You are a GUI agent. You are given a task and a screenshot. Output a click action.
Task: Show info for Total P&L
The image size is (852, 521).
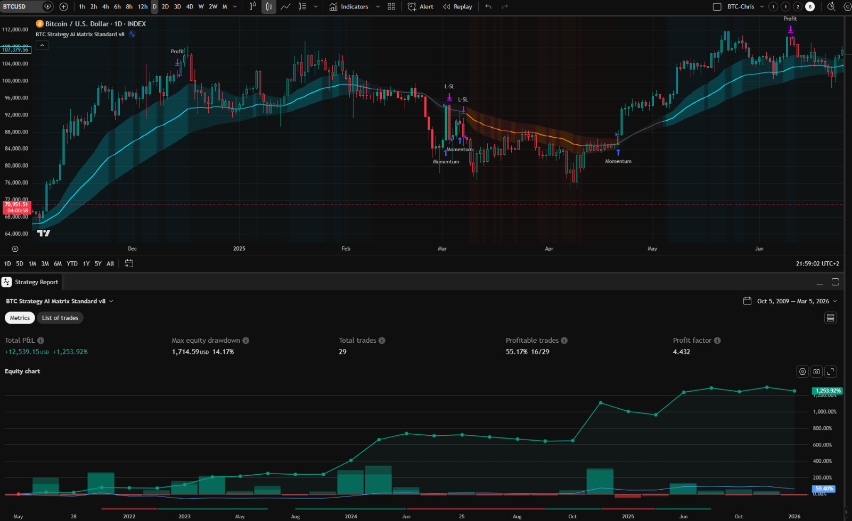41,341
